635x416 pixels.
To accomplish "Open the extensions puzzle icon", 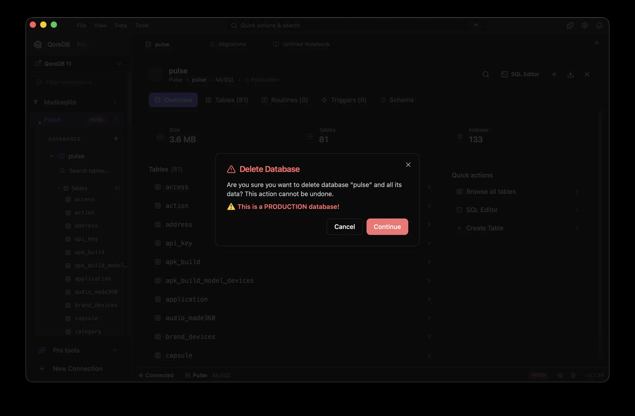I will click(570, 25).
